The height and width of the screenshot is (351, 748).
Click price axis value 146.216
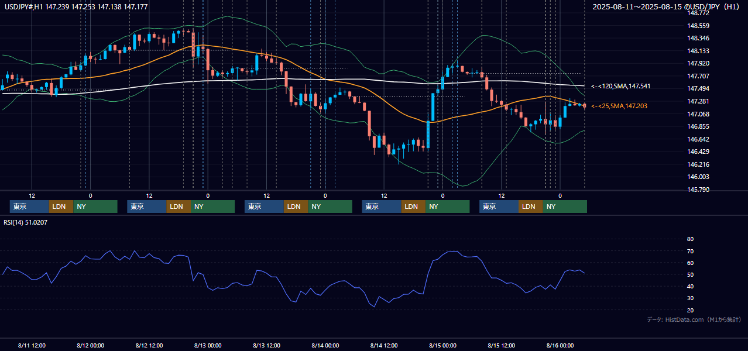tap(698, 164)
